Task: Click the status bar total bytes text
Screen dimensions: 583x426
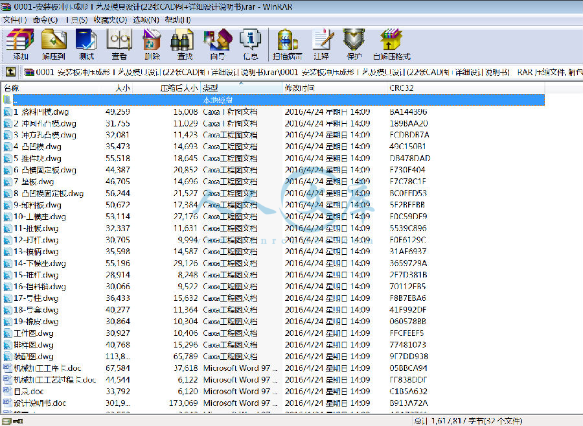Action: pyautogui.click(x=468, y=421)
